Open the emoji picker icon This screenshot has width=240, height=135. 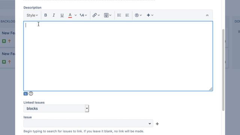(x=136, y=15)
